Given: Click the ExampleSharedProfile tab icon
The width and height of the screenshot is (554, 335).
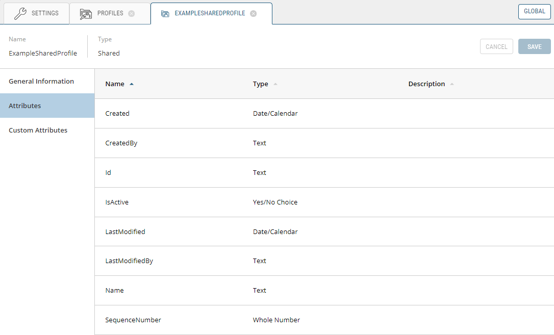Looking at the screenshot, I should 165,14.
